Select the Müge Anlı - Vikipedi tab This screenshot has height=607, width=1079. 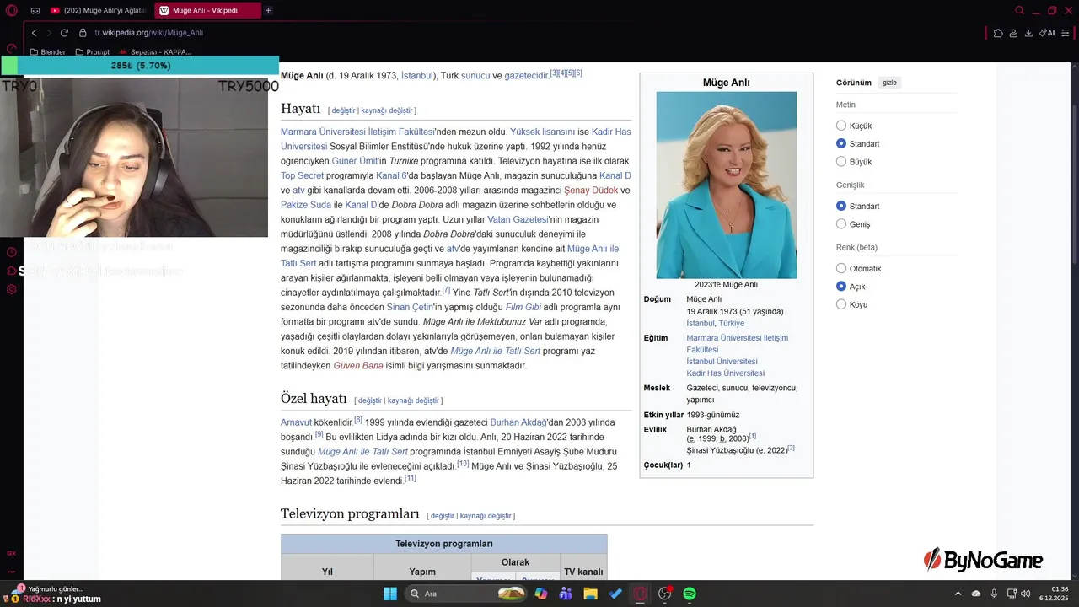(207, 11)
